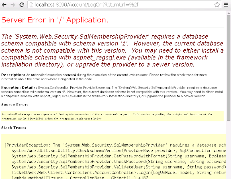
Task: Click the 'Server Error in '/' Application.' heading
Action: tap(55, 20)
